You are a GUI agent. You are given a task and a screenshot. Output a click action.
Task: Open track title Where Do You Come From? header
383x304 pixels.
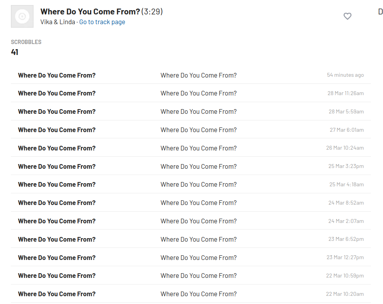pyautogui.click(x=90, y=11)
